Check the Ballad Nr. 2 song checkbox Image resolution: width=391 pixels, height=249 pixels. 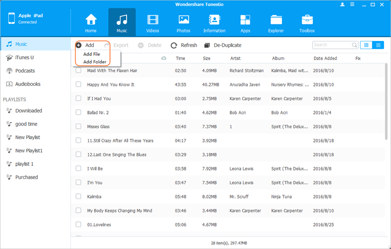click(x=78, y=113)
